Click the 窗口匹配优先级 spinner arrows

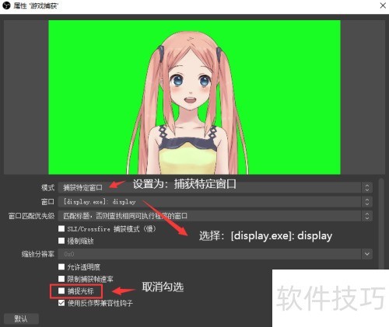coord(367,216)
